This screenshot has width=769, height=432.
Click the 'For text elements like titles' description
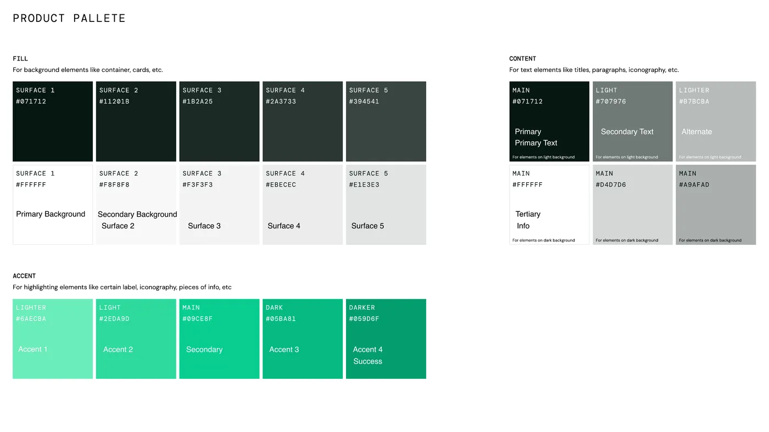coord(594,70)
